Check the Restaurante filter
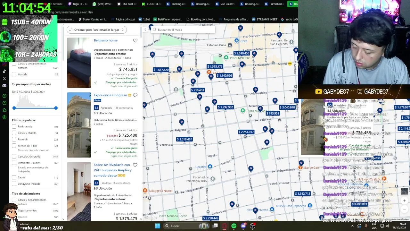The width and height of the screenshot is (410, 231). pos(14,126)
